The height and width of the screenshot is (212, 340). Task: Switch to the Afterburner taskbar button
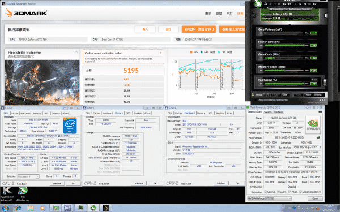pyautogui.click(x=93, y=208)
